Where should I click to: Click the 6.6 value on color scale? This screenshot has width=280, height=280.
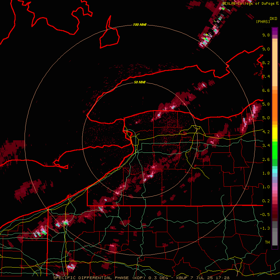[x=266, y=90]
